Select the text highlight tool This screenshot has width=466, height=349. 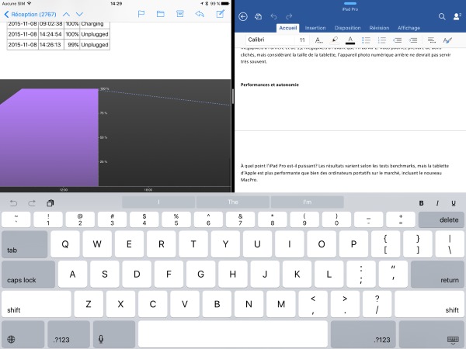coord(335,40)
